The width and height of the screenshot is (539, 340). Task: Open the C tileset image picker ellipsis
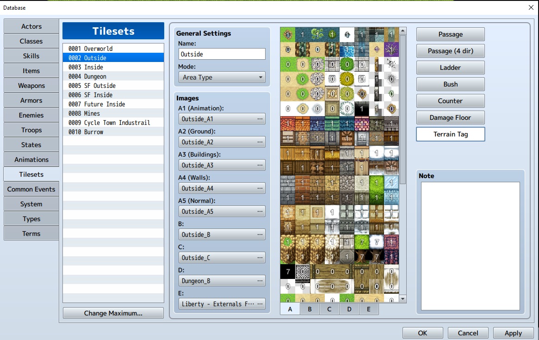tap(260, 258)
